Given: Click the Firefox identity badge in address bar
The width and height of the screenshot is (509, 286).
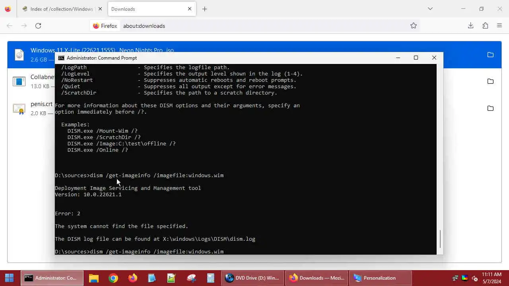Looking at the screenshot, I should [x=105, y=26].
